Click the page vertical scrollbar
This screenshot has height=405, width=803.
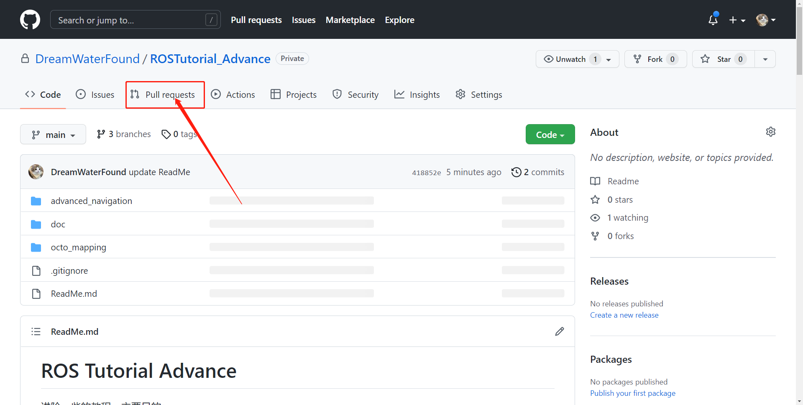point(799,42)
